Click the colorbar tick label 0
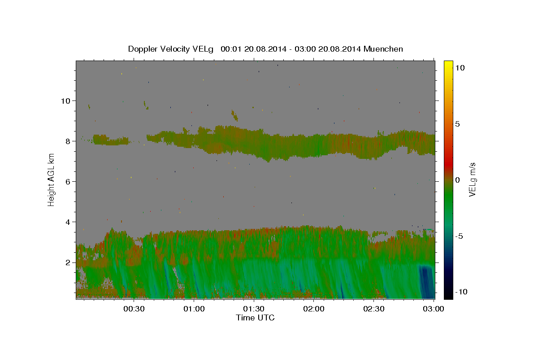This screenshot has height=359, width=538. click(457, 180)
